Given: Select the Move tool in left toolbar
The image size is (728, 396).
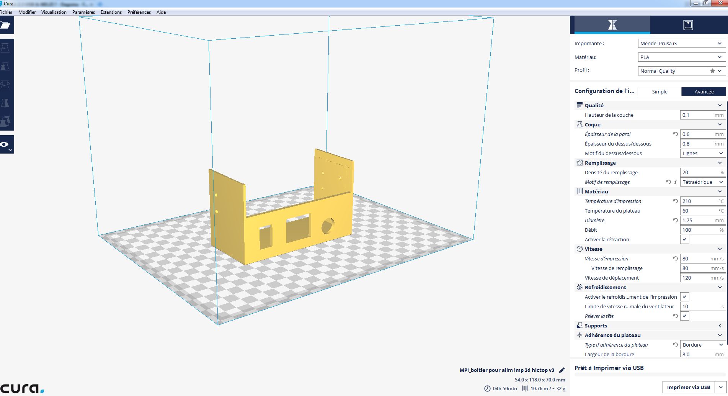Looking at the screenshot, I should click(x=5, y=48).
